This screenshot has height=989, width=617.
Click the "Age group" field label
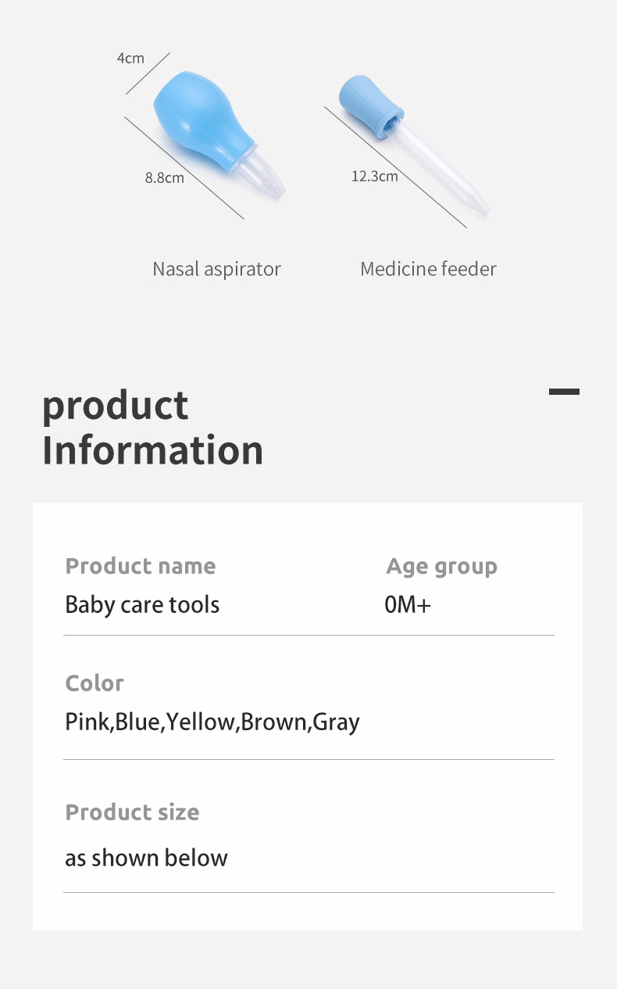(441, 567)
